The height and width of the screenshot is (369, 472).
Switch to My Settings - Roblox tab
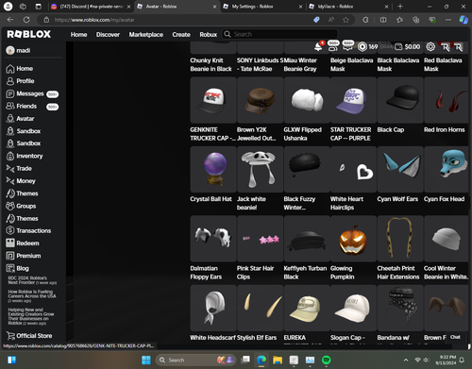click(x=262, y=7)
